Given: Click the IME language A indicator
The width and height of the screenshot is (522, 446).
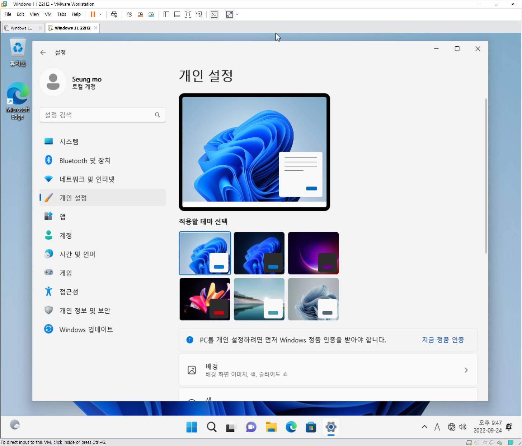Looking at the screenshot, I should coord(437,427).
